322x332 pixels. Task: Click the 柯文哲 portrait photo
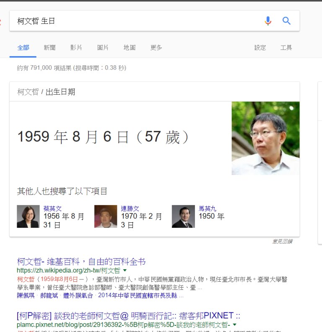tap(265, 138)
